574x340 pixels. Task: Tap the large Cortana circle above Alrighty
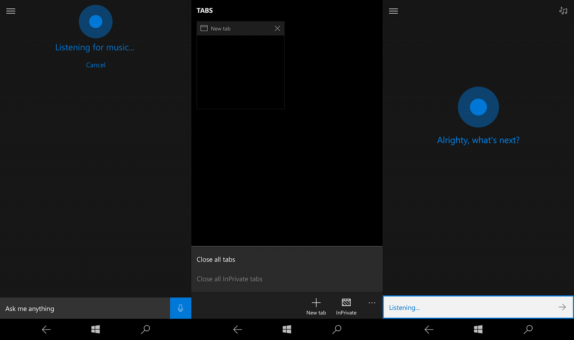click(x=478, y=107)
